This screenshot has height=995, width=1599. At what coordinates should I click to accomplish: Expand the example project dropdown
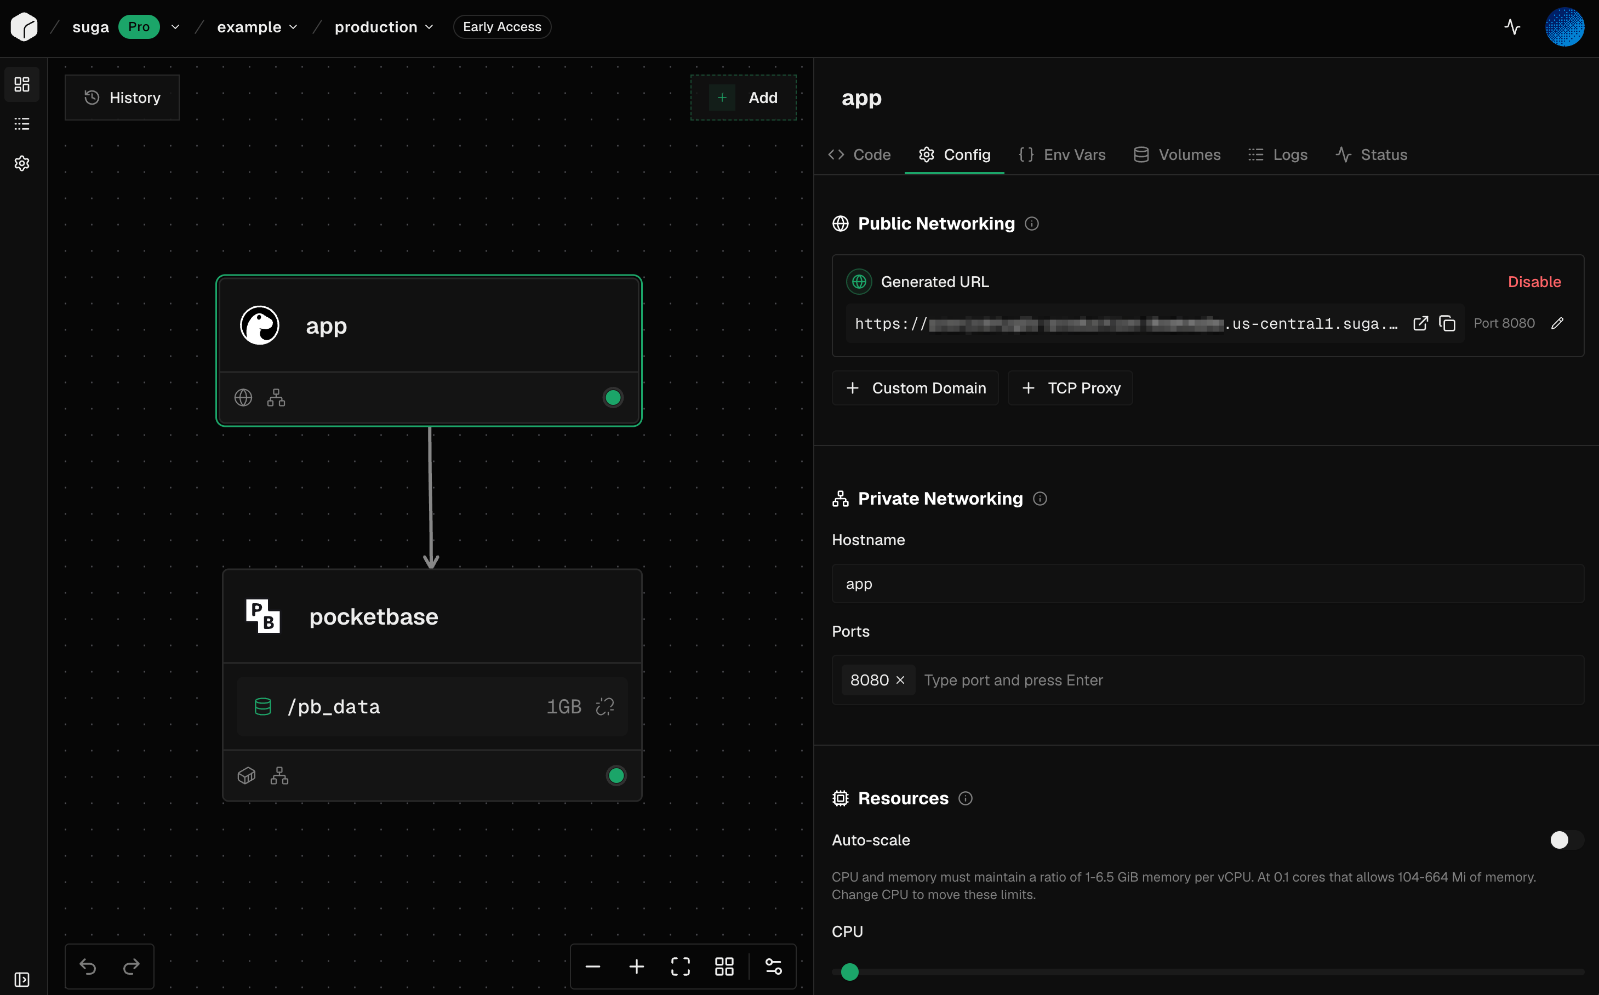tap(294, 27)
